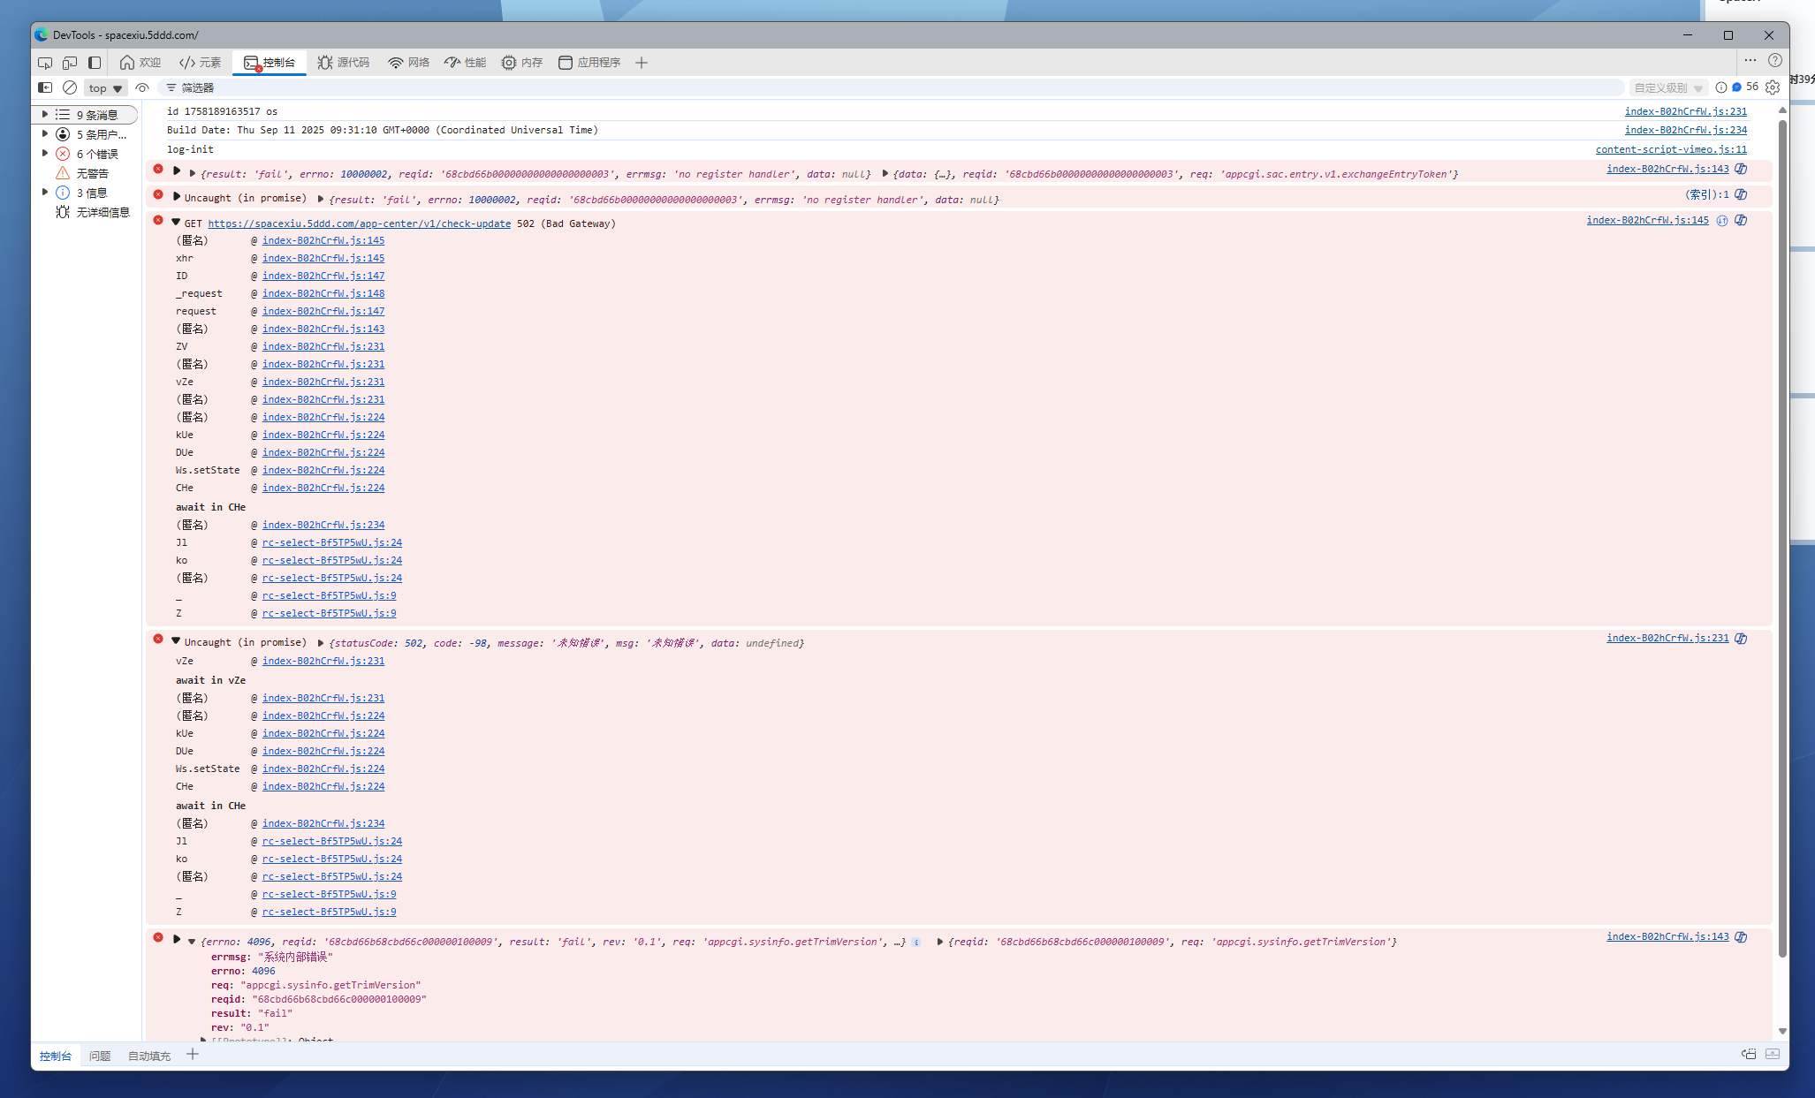
Task: Switch to the 源代码 sources tab
Action: 344,63
